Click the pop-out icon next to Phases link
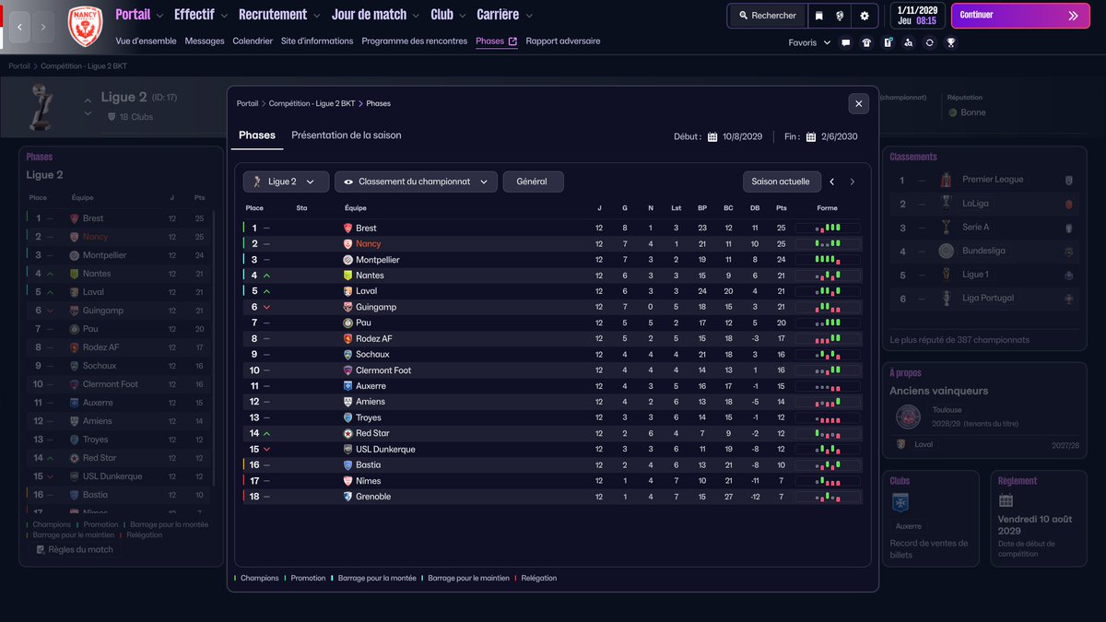Screen dimensions: 1106x622 click(512, 41)
